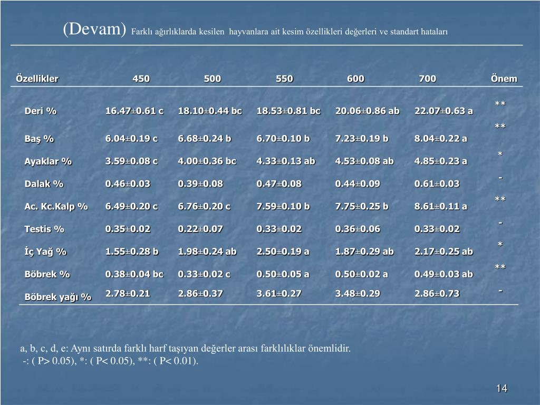Click the '700' column header
The image size is (540, 405).
pos(428,79)
